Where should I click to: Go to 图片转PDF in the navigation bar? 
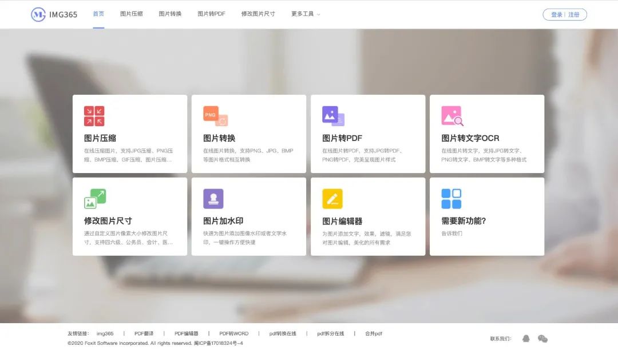coord(211,14)
